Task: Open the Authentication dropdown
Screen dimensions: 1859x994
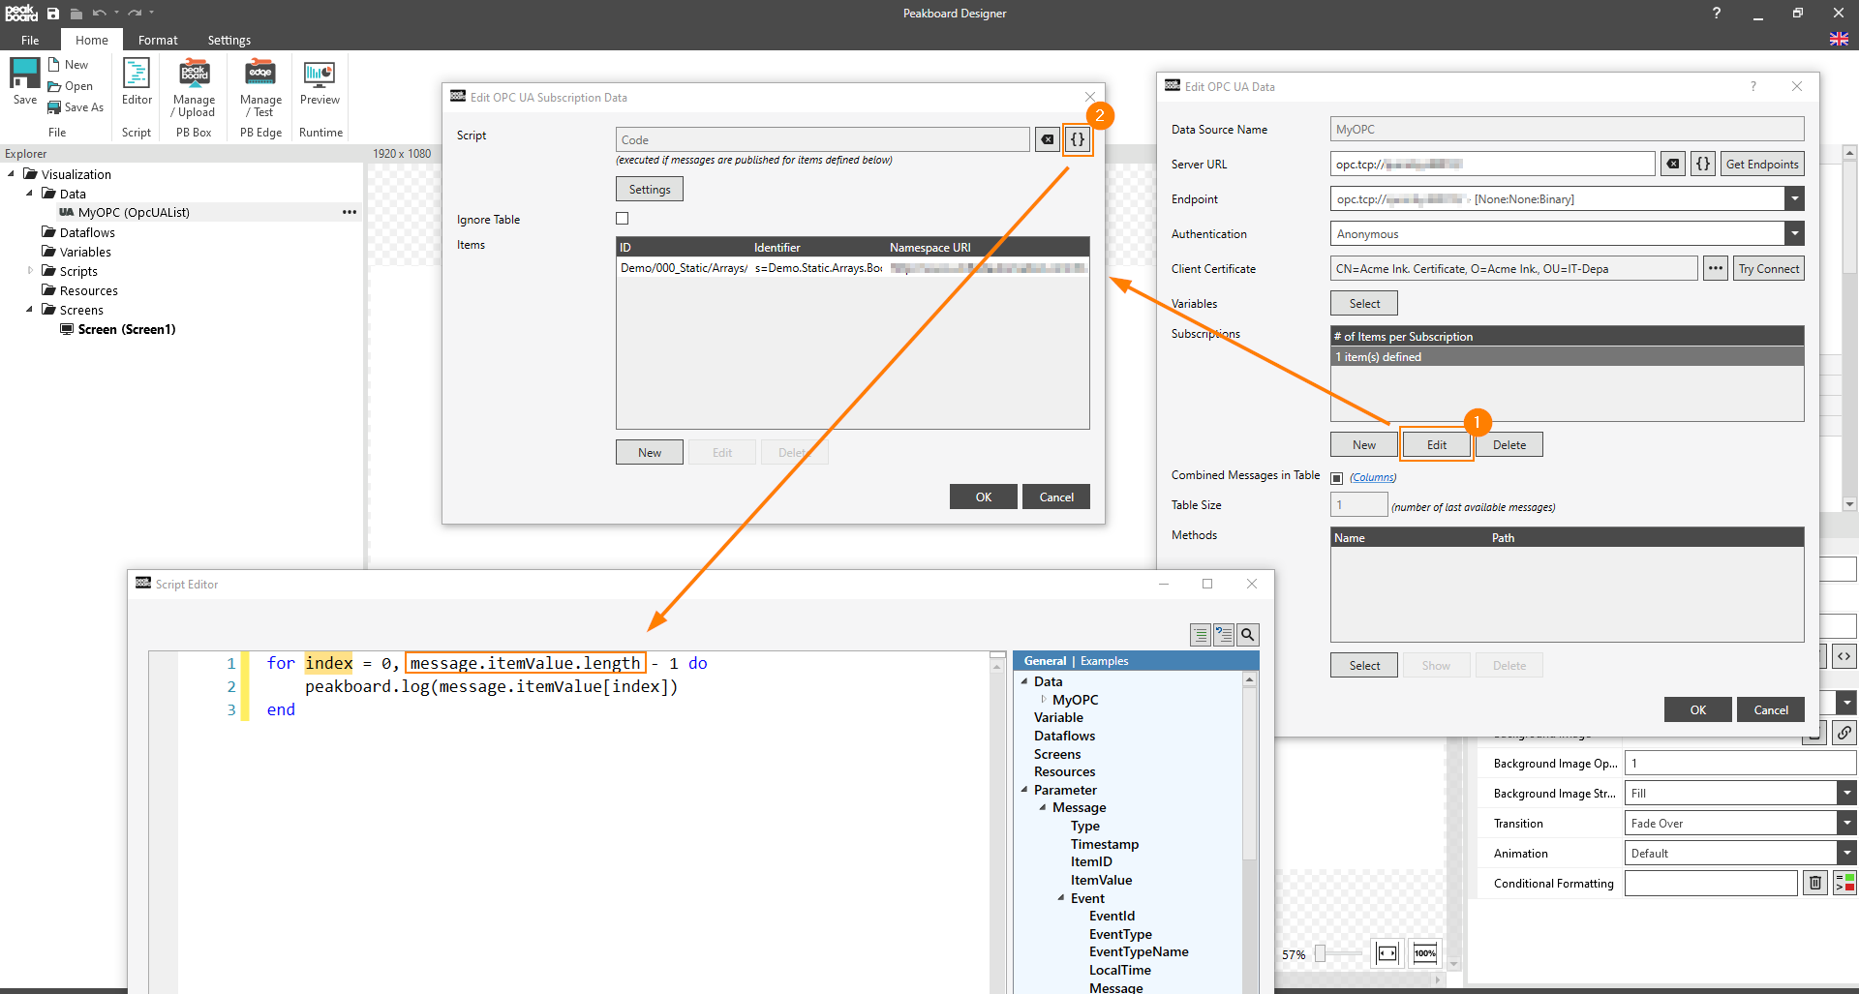Action: tap(1794, 233)
